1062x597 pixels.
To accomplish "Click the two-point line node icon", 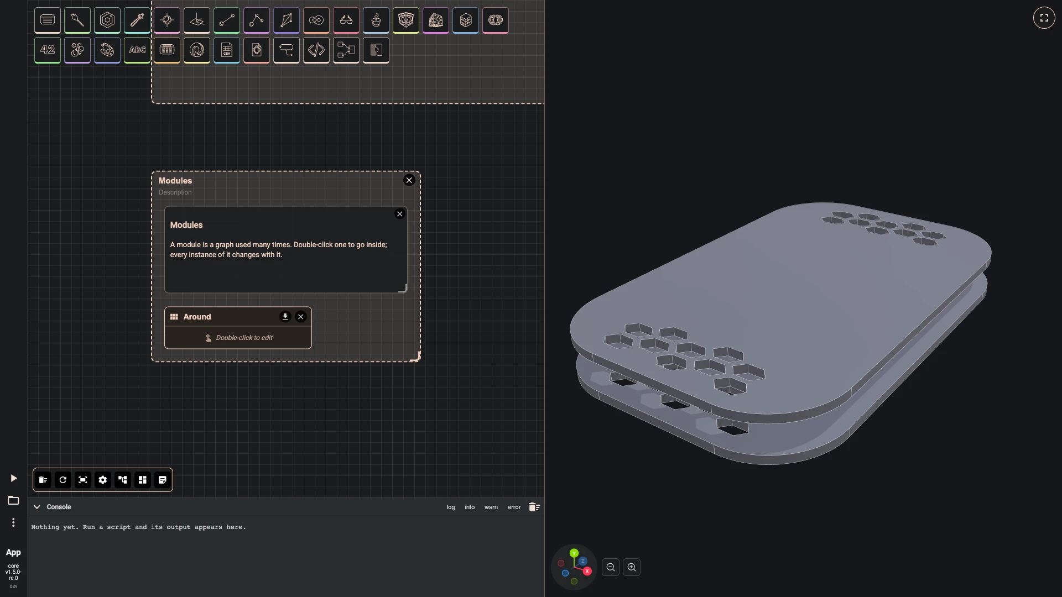I will (227, 20).
